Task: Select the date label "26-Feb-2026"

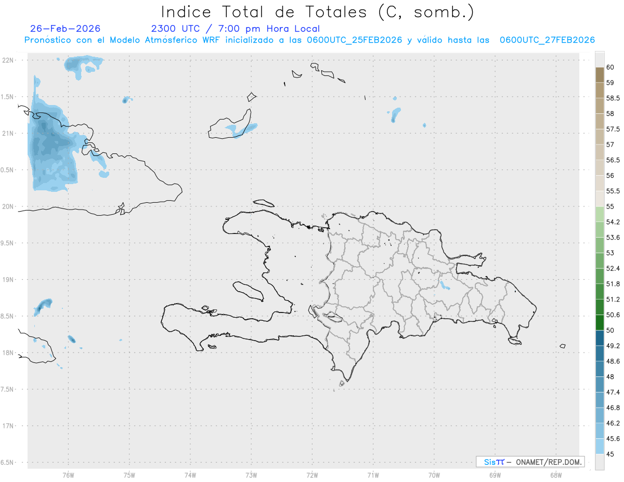Action: coord(66,29)
